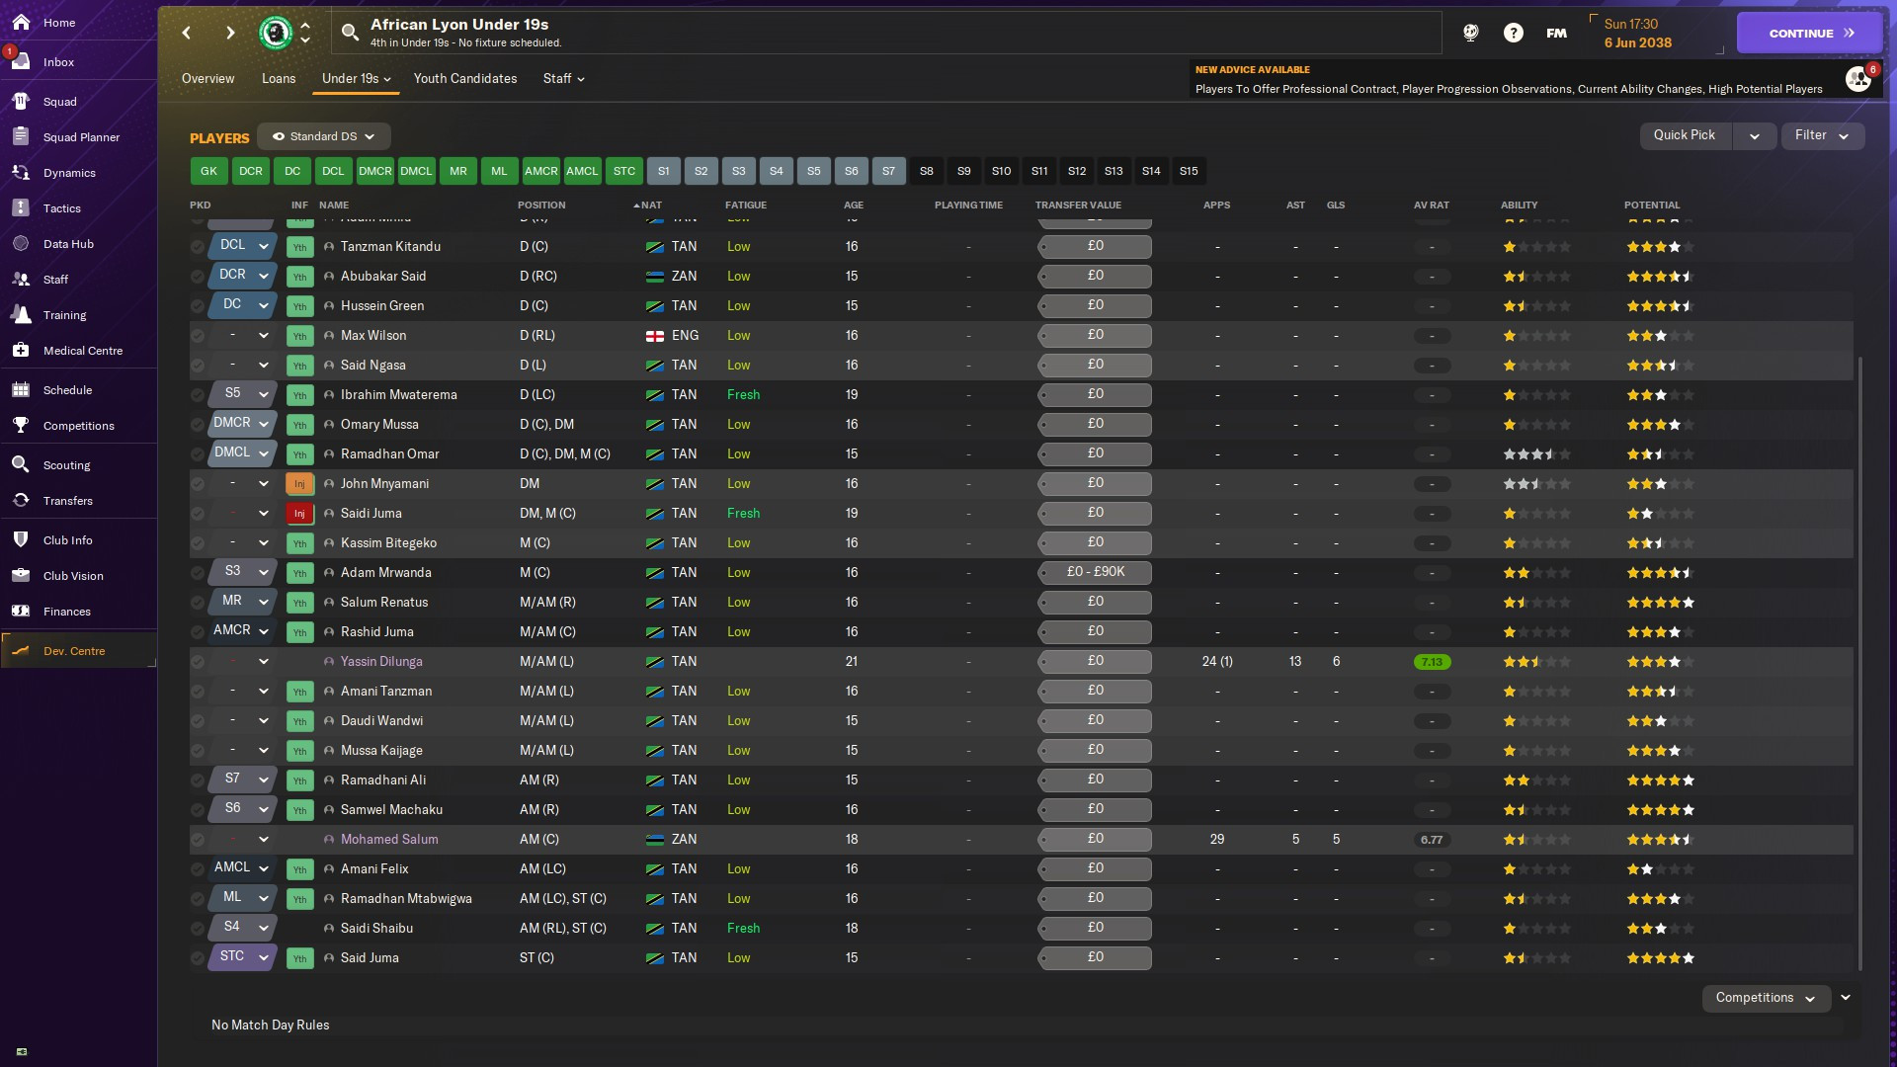Tick the selection circle for Max Wilson

(198, 336)
